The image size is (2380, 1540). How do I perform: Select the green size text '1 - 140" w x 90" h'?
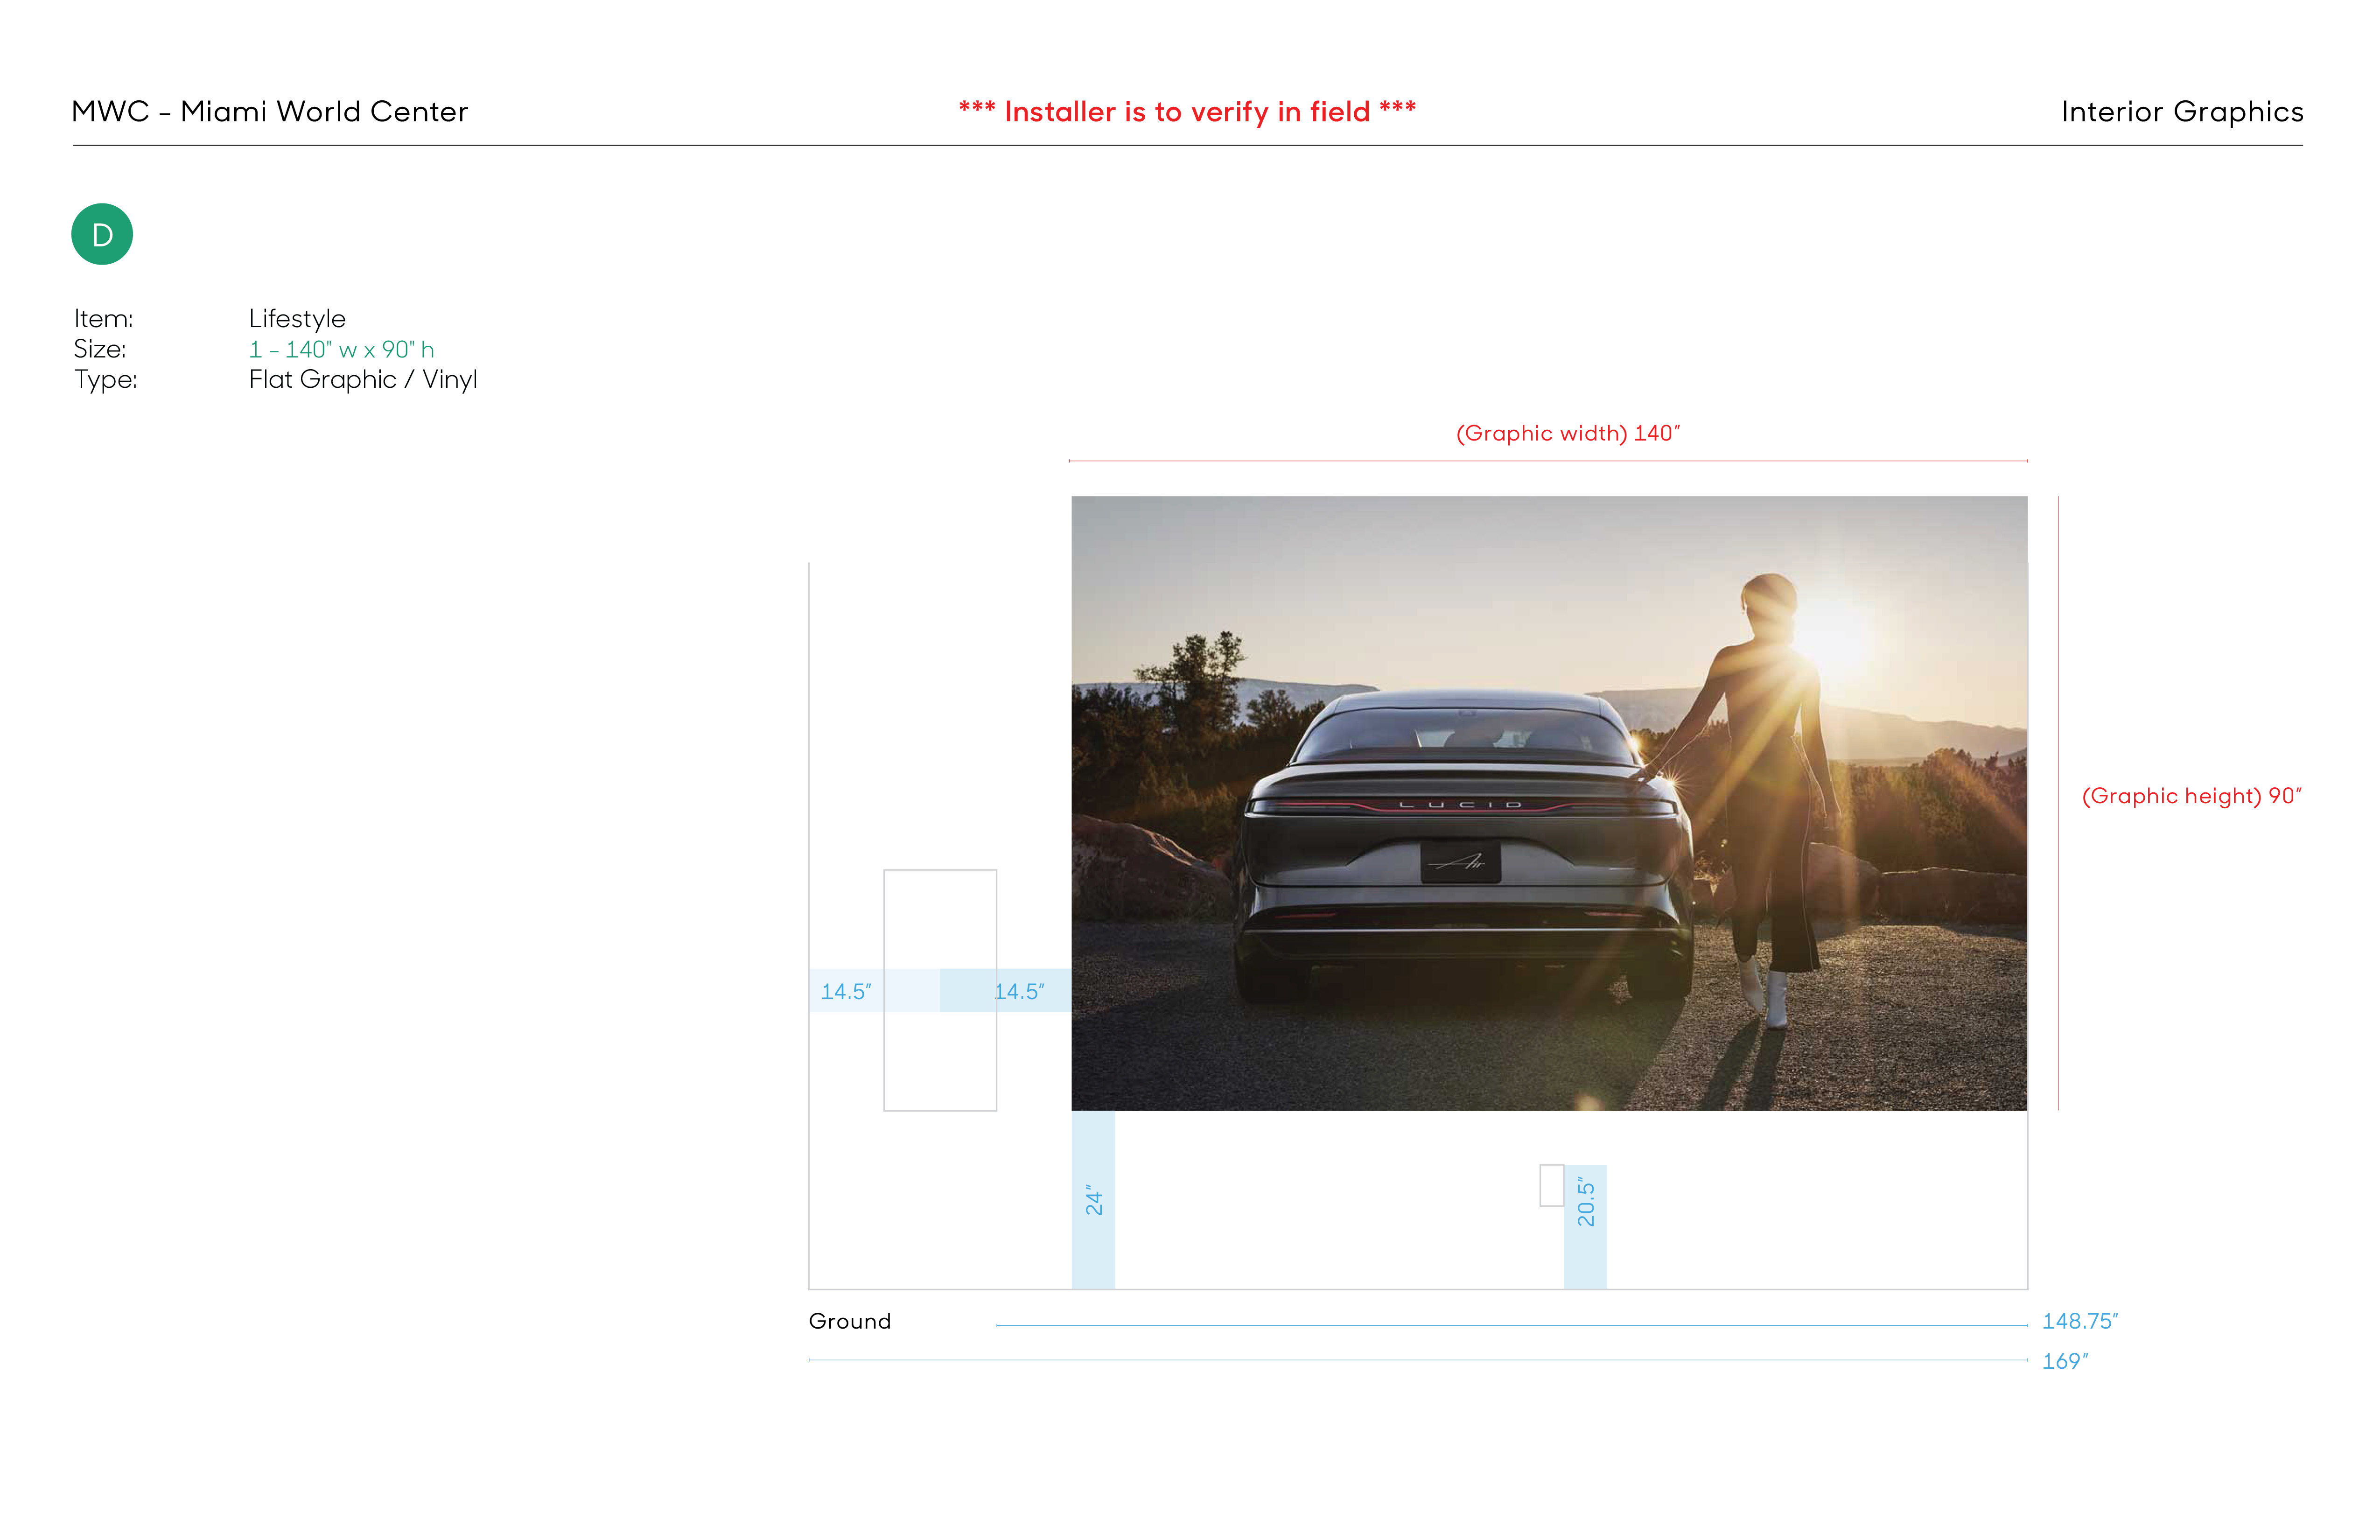(x=341, y=349)
